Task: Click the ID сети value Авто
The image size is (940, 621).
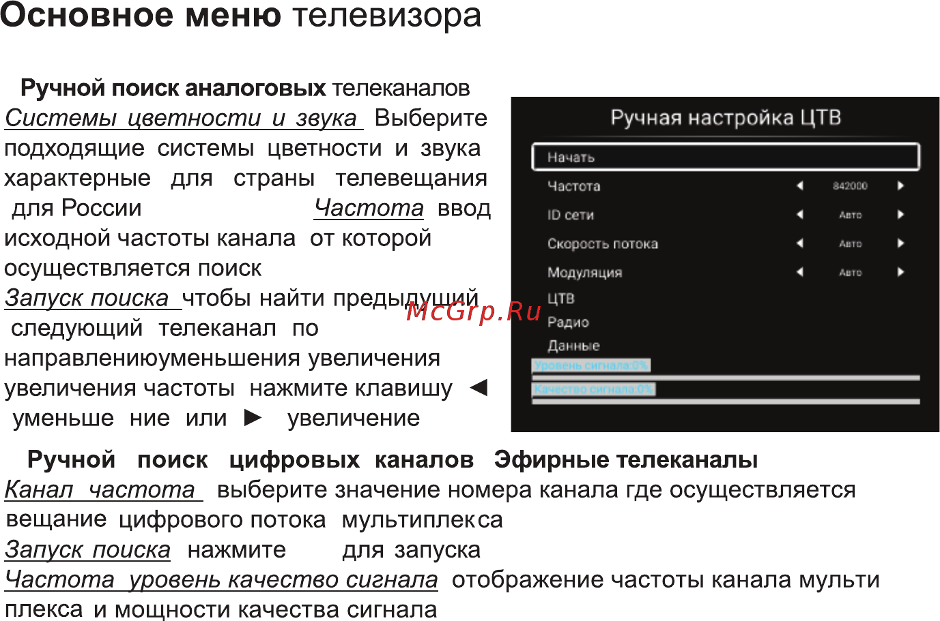Action: (850, 214)
